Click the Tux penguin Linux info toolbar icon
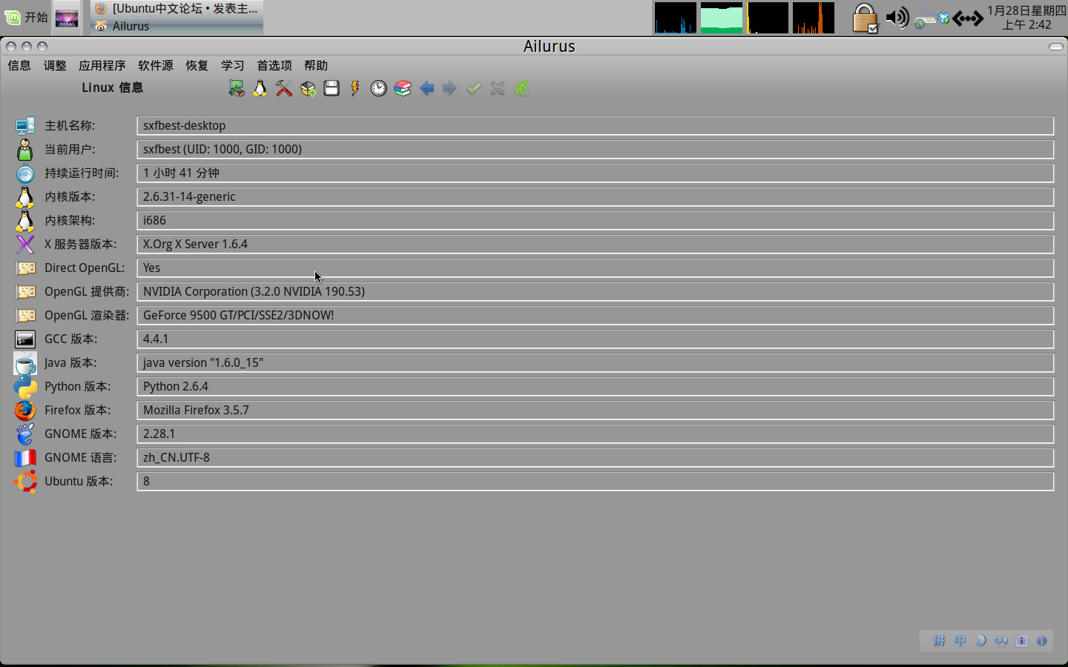 coord(260,89)
